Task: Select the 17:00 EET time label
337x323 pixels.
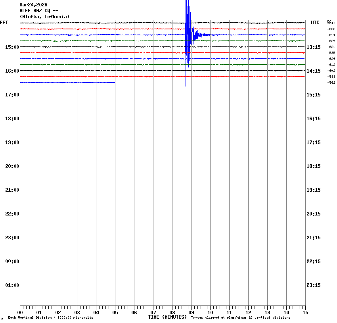Action: [12, 95]
